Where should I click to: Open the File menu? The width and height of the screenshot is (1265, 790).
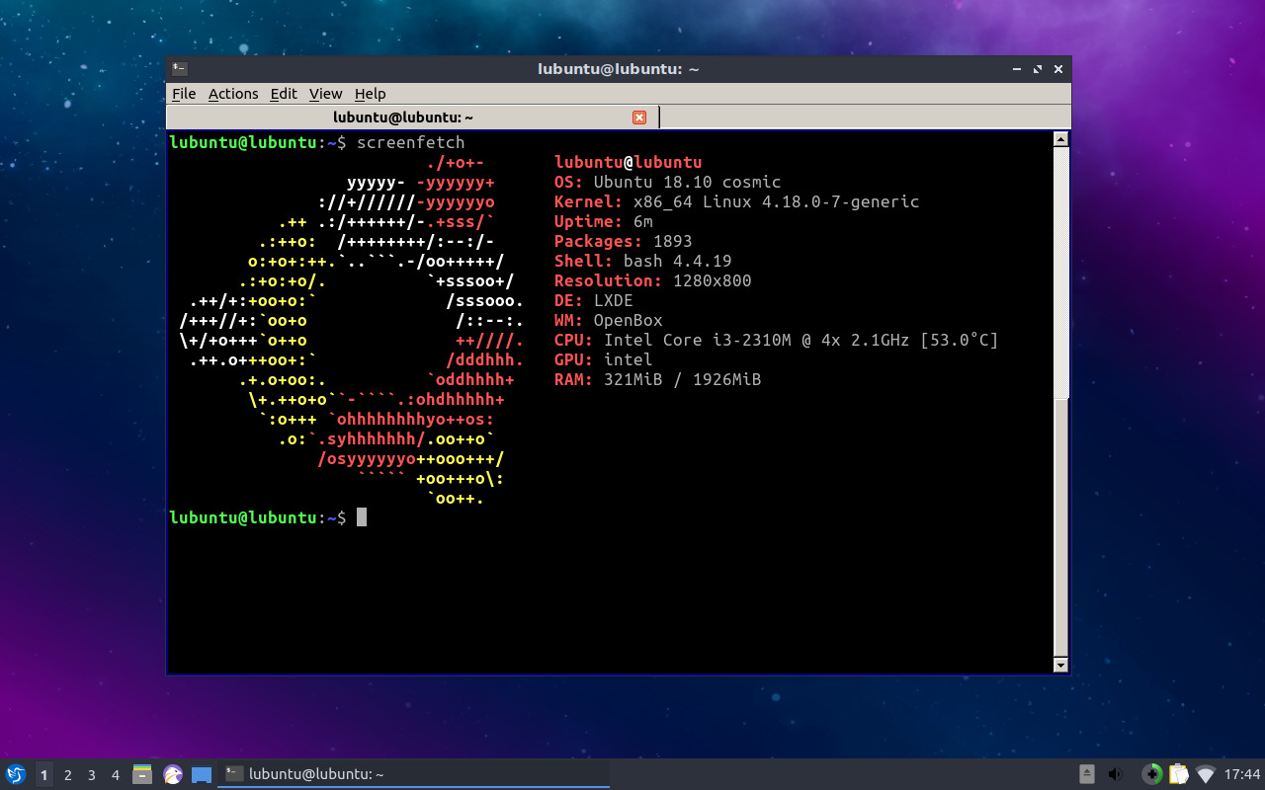[184, 94]
